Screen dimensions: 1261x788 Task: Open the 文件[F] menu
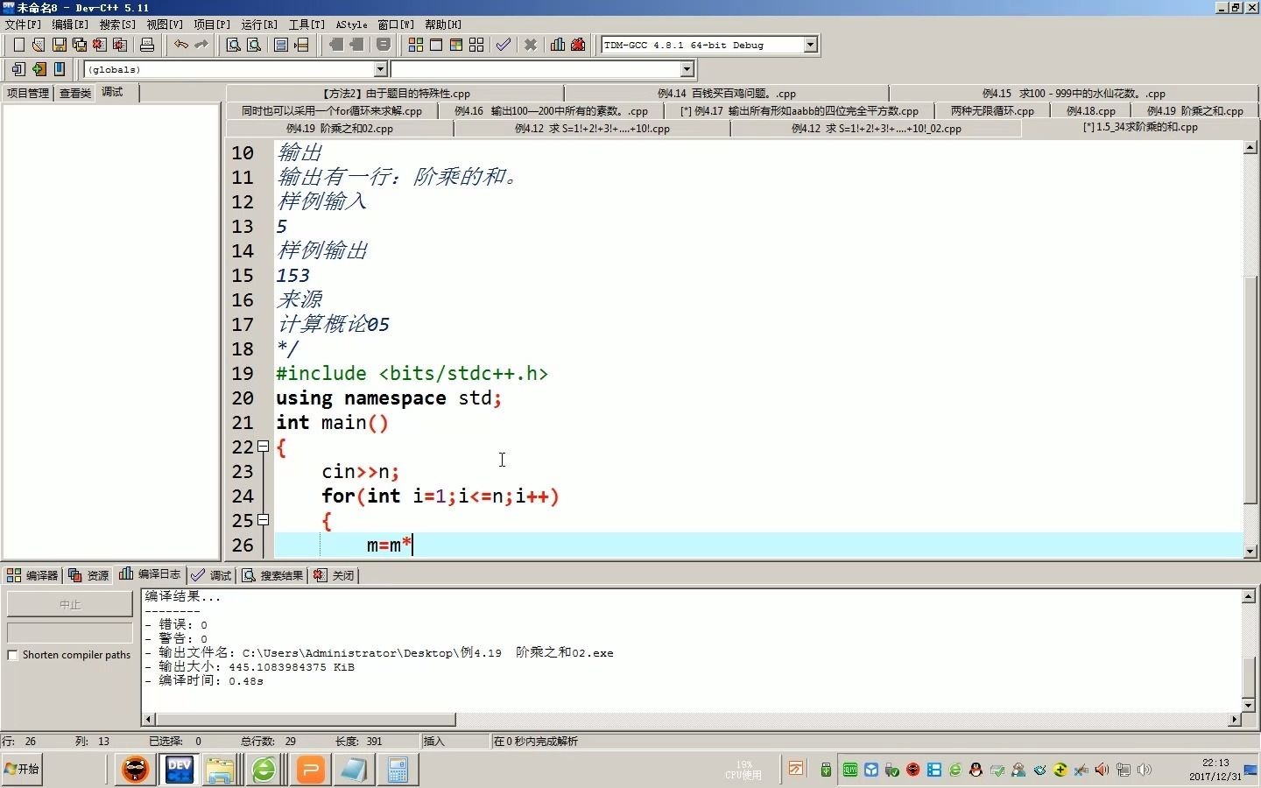point(23,25)
